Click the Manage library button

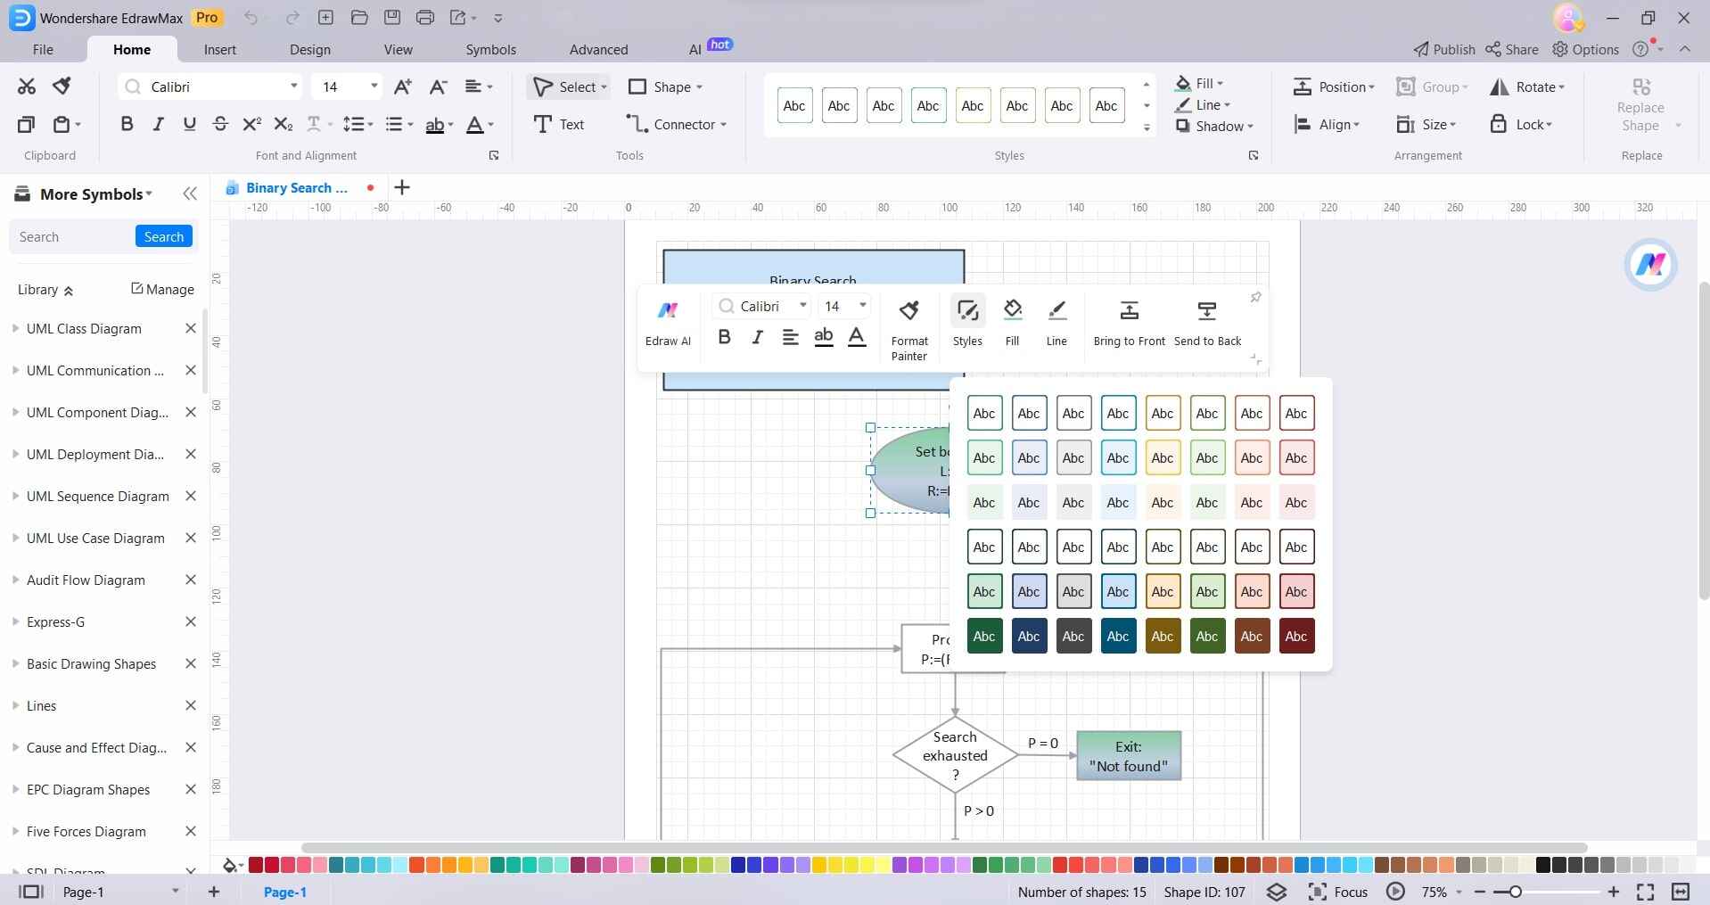tap(162, 289)
